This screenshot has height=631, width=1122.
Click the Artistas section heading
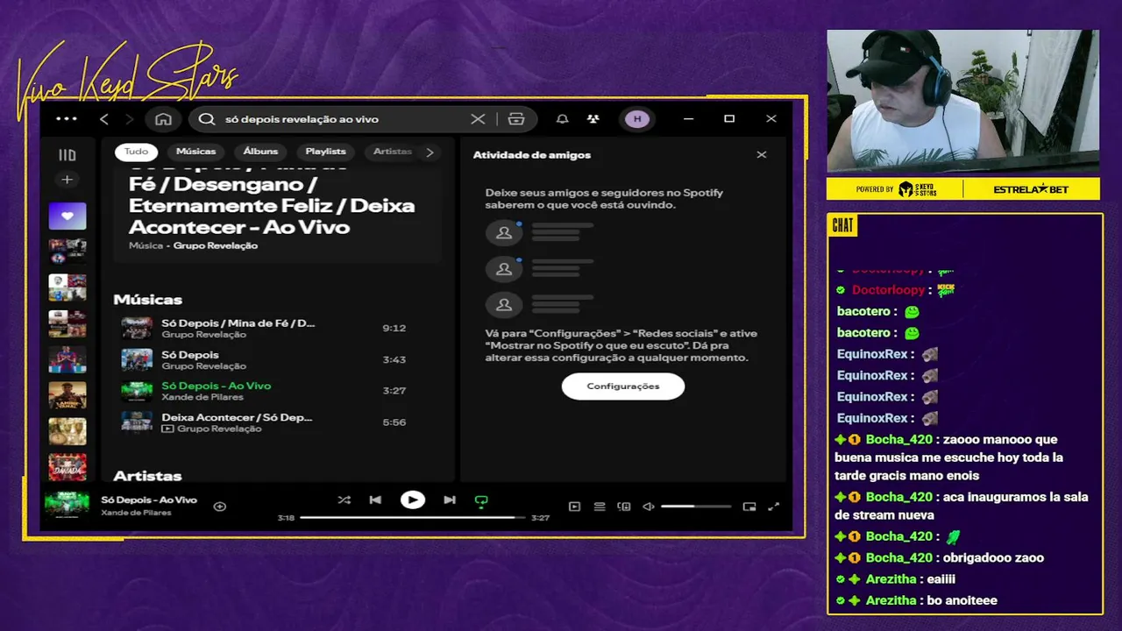(147, 476)
